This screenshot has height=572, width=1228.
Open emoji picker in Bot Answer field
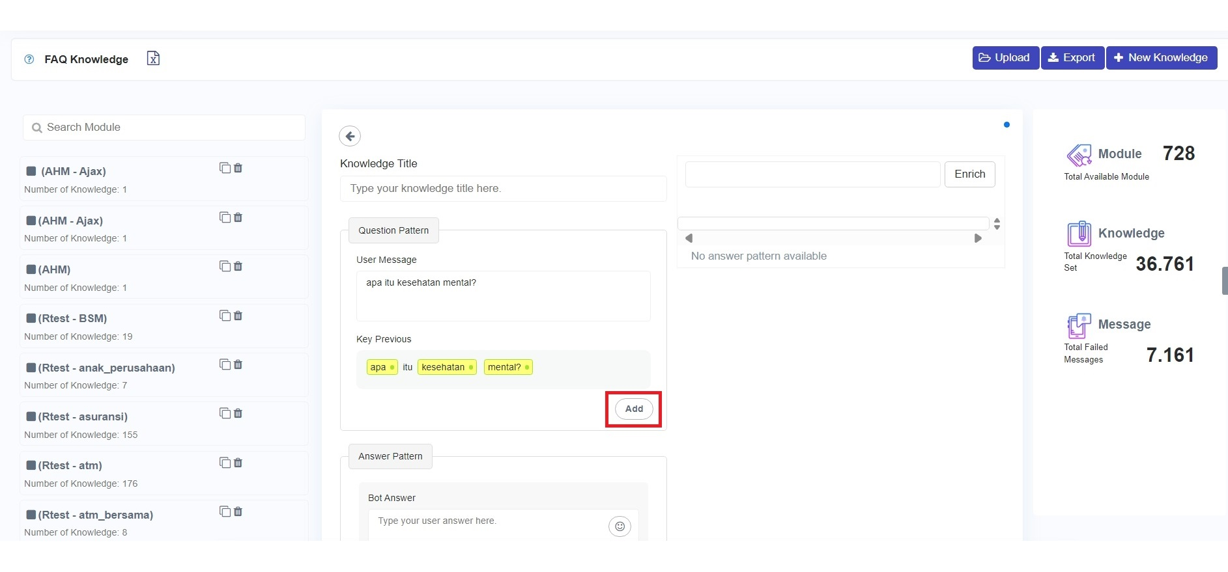point(620,526)
